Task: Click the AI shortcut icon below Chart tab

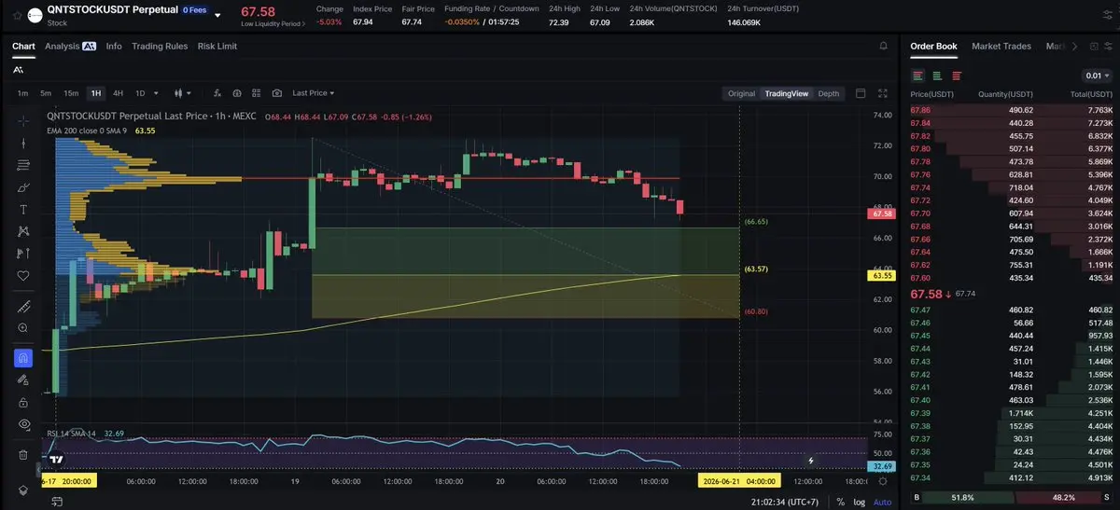Action: coord(19,70)
